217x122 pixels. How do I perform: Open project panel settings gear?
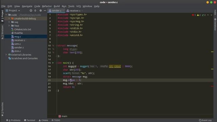[41, 11]
